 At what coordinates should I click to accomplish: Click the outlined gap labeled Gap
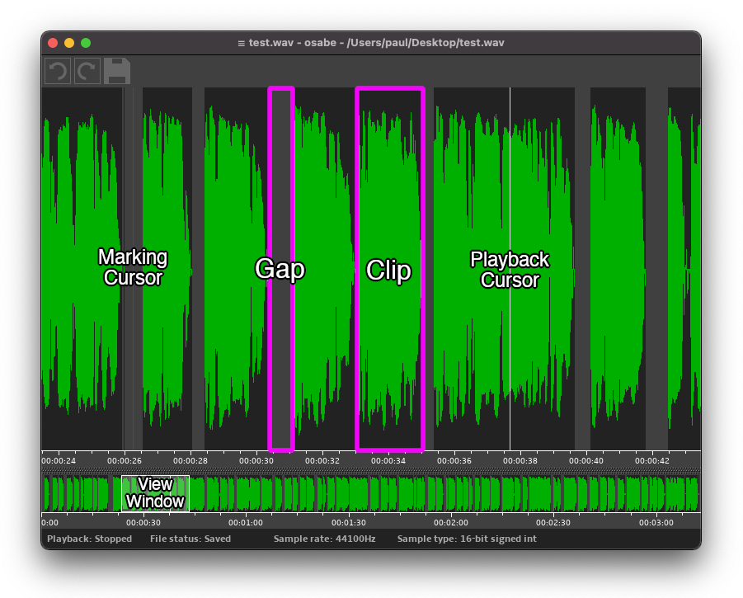(x=281, y=346)
